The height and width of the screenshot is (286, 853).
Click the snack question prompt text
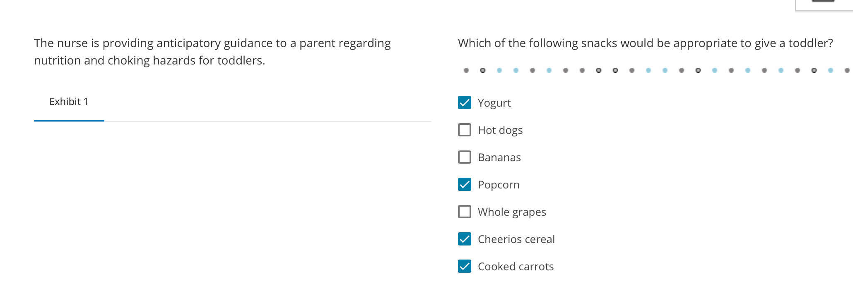645,43
